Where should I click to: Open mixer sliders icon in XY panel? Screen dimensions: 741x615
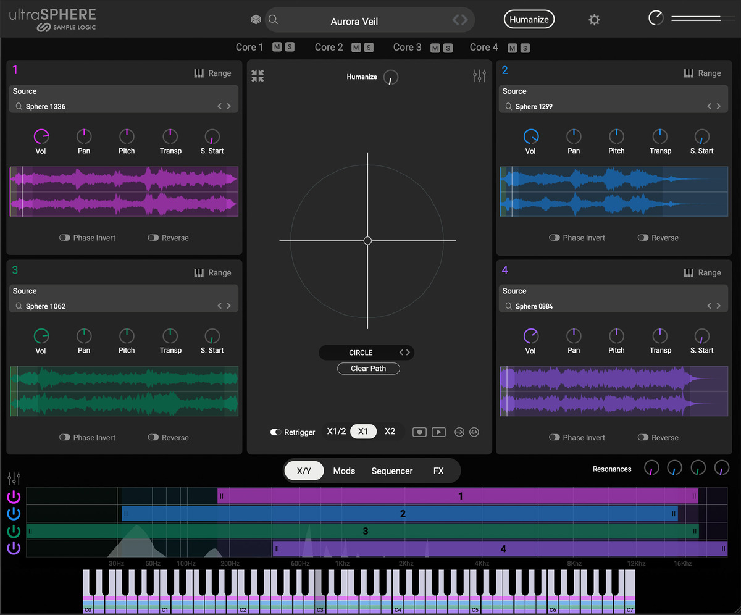click(479, 76)
